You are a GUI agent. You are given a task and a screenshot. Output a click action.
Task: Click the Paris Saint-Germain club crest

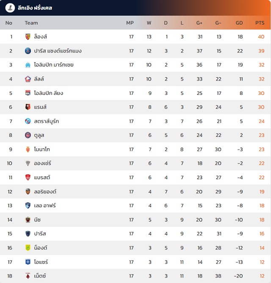tap(28, 51)
